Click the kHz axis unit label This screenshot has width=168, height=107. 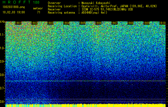click(x=2, y=22)
